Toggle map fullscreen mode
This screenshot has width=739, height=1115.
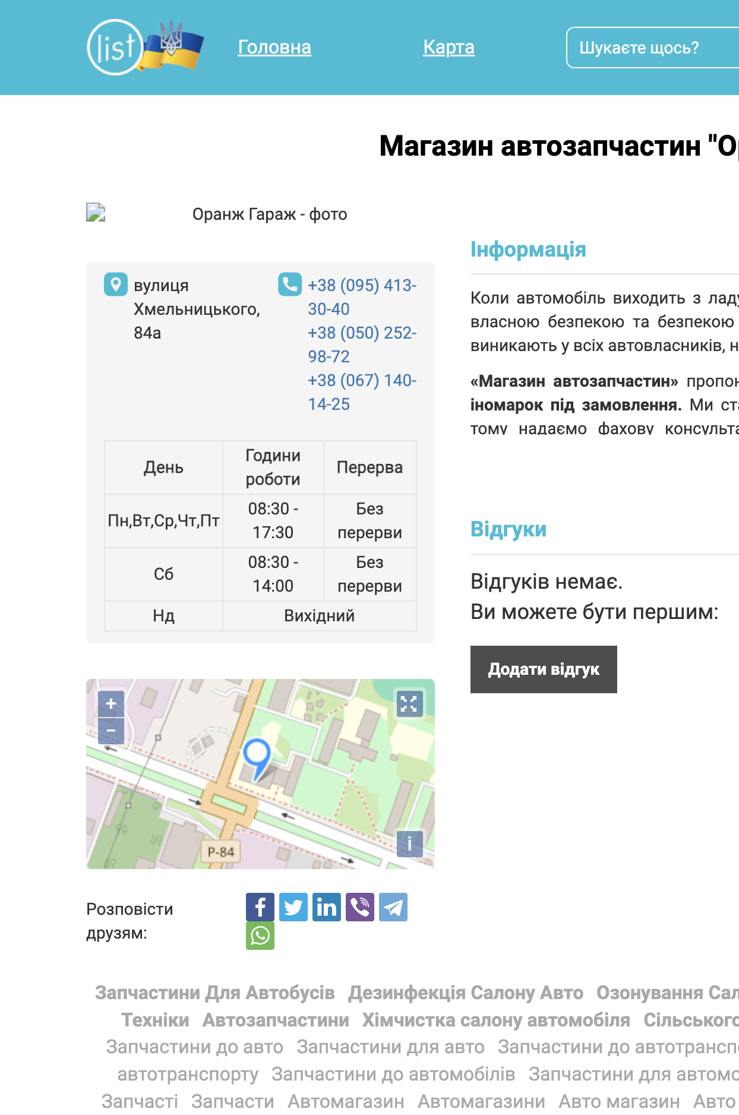point(409,704)
